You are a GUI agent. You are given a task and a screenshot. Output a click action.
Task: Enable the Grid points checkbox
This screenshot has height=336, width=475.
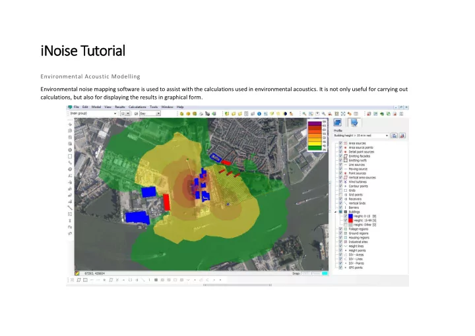[x=340, y=195]
